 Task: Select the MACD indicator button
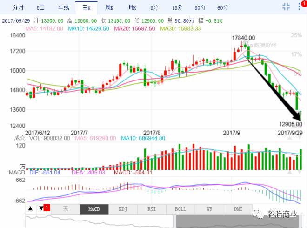click(x=94, y=209)
